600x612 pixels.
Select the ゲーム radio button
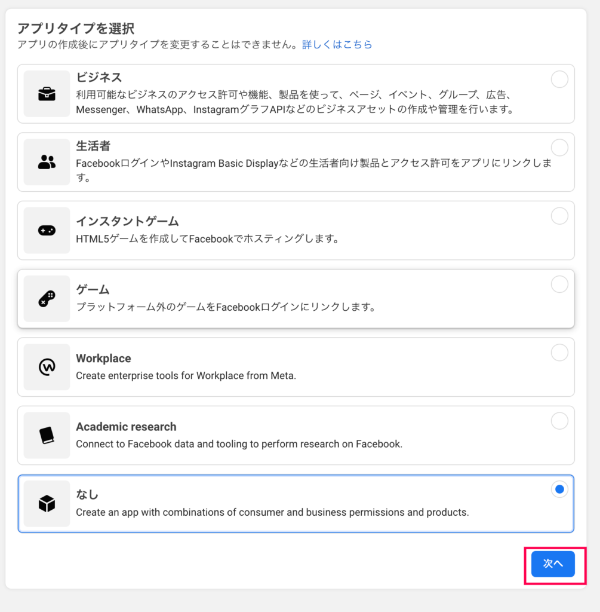coord(559,284)
